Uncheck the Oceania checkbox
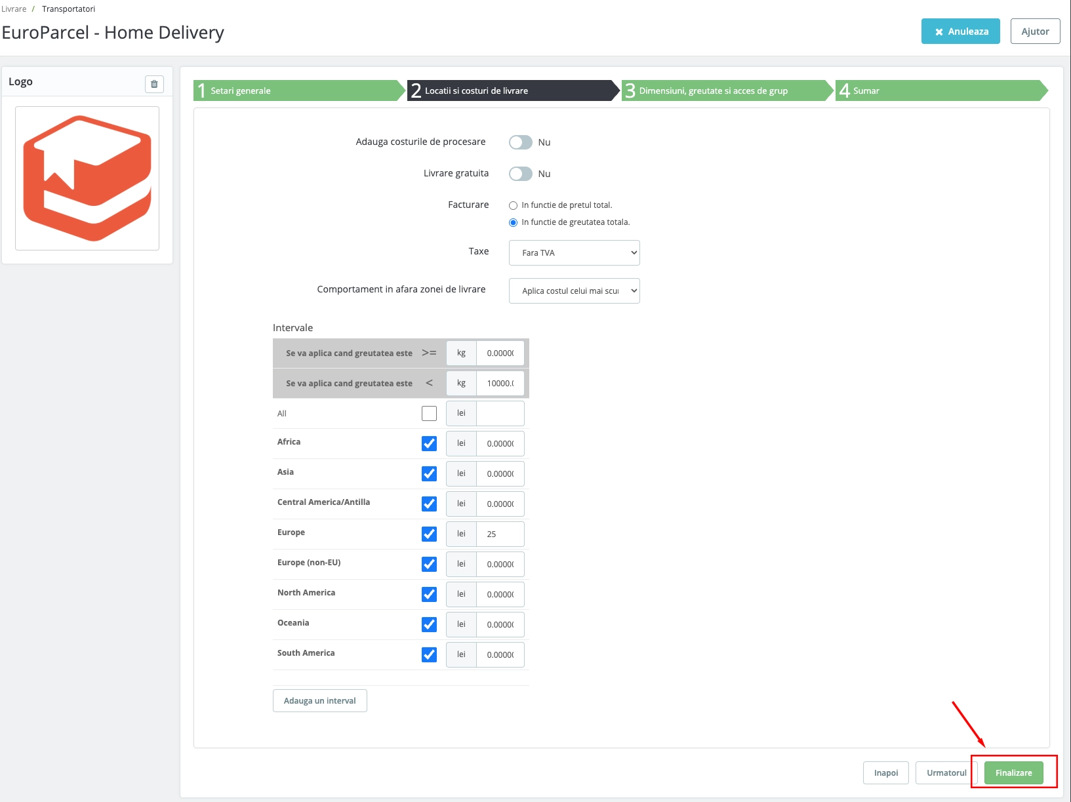 pos(429,624)
